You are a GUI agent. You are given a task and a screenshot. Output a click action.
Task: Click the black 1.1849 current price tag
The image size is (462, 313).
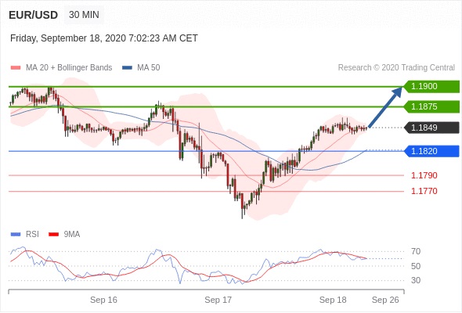[x=431, y=128]
